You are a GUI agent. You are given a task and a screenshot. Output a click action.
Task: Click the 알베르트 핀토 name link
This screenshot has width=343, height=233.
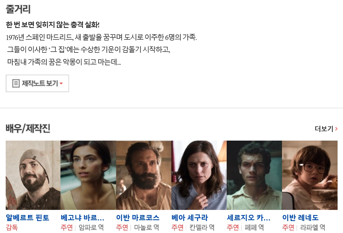tap(28, 218)
